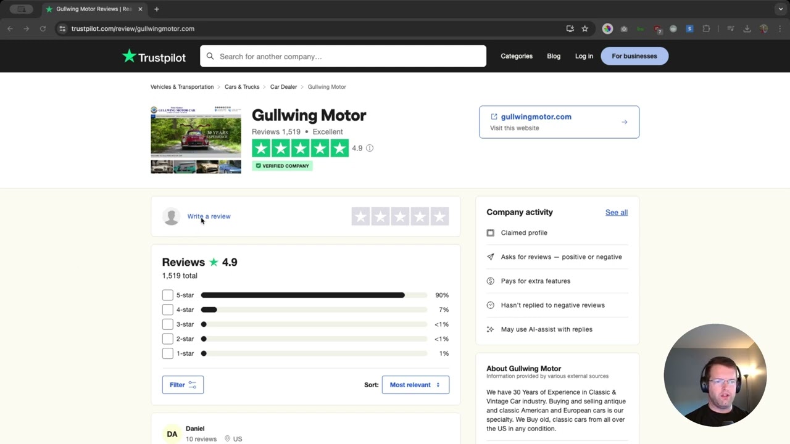
Task: Click the Pays for extra features icon
Action: [x=491, y=281]
